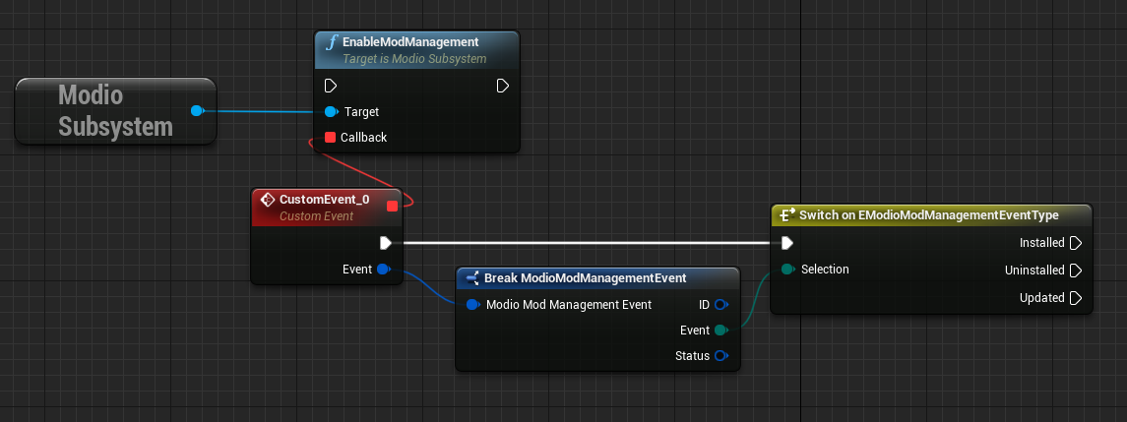Click the Switch on EModioModManagementEventType icon
The width and height of the screenshot is (1127, 422).
click(785, 215)
